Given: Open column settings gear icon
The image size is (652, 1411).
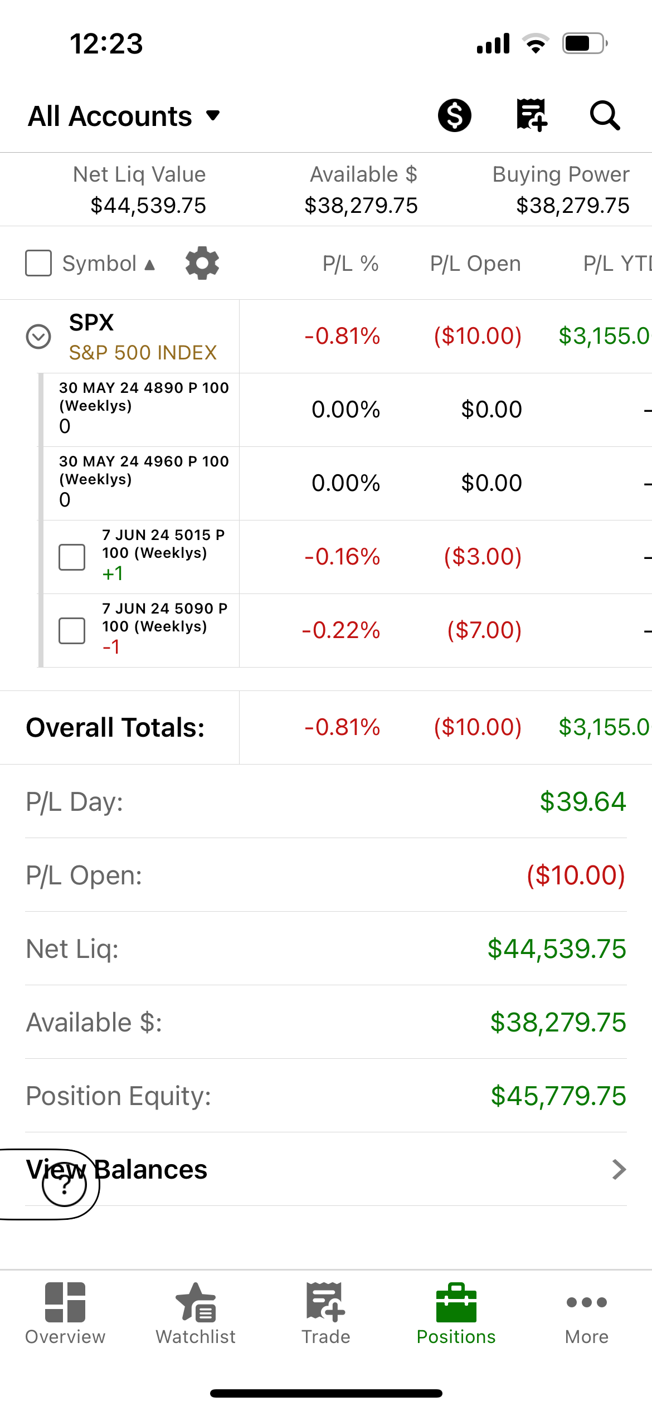Looking at the screenshot, I should click(x=202, y=263).
